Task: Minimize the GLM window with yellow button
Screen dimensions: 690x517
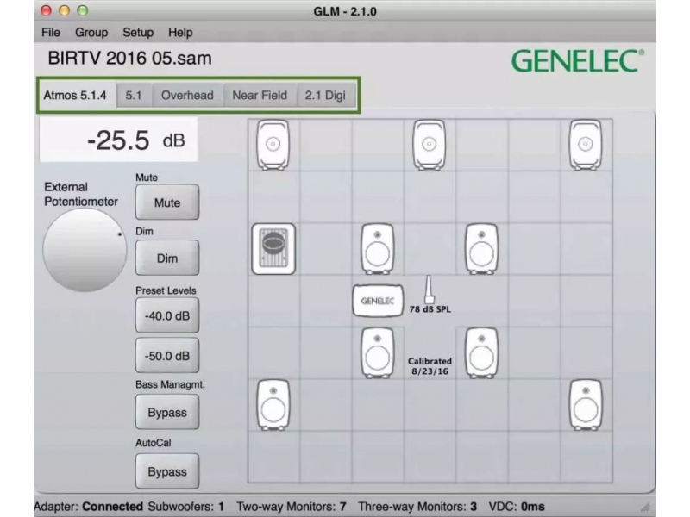Action: [x=64, y=10]
